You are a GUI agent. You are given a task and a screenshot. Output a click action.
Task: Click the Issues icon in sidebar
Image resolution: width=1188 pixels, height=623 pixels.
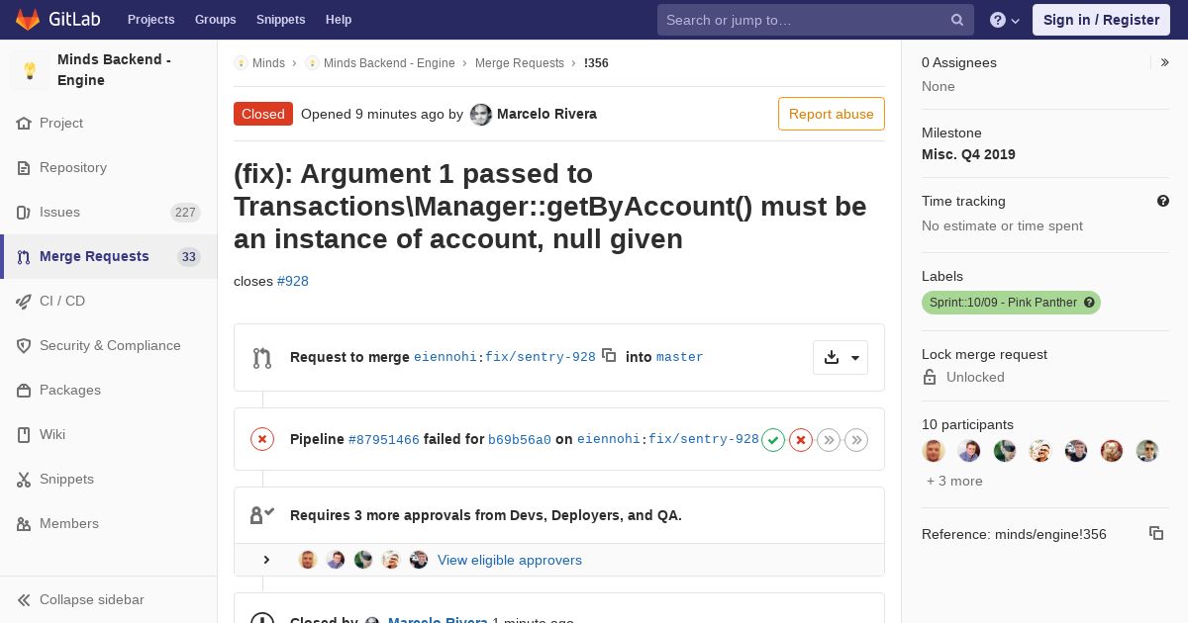24,213
